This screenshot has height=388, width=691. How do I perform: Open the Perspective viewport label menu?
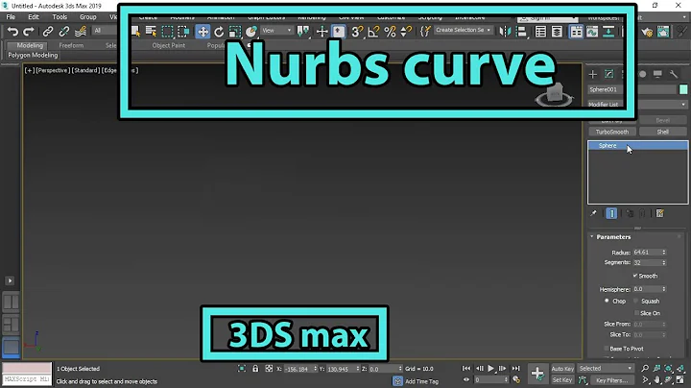53,70
